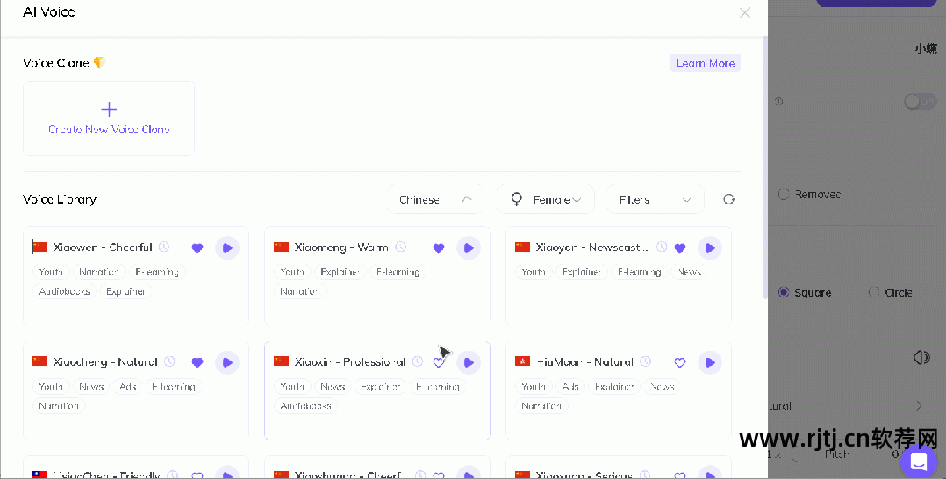Screen dimensions: 946x479
Task: Open the Chinese language dropdown
Action: 435,199
